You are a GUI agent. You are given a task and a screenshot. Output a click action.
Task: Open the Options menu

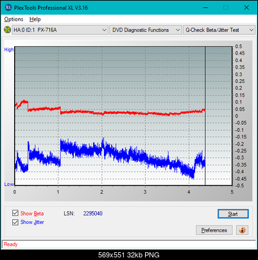click(x=13, y=19)
